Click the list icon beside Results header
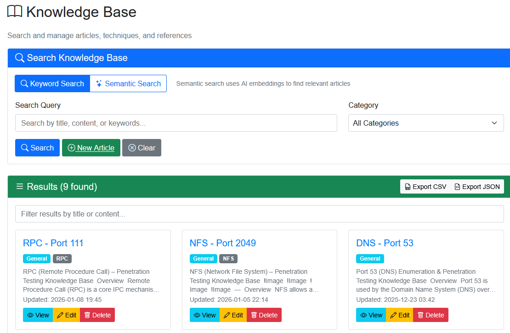 tap(20, 187)
